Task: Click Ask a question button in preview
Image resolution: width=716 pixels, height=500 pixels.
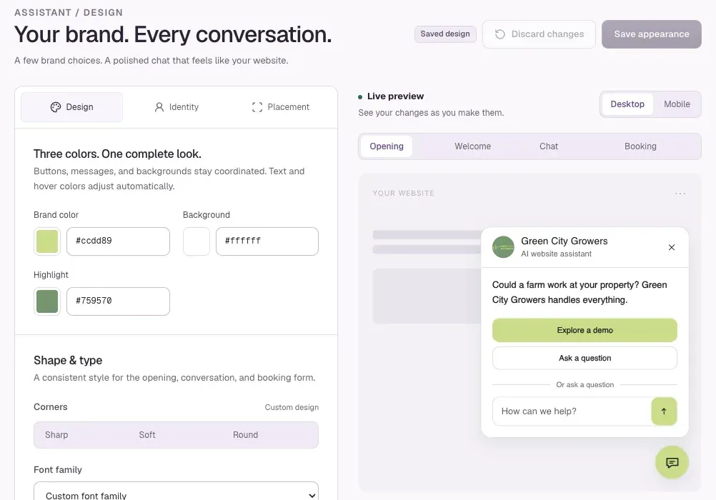Action: point(585,358)
